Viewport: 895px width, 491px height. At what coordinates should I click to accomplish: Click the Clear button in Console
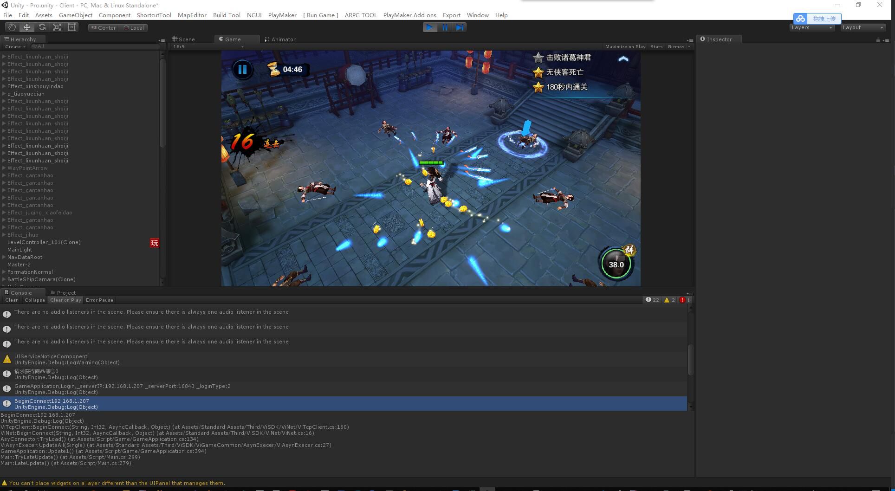[12, 300]
